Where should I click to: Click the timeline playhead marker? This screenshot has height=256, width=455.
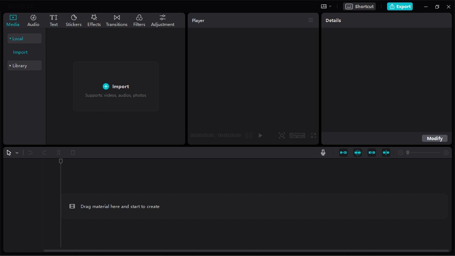click(61, 161)
